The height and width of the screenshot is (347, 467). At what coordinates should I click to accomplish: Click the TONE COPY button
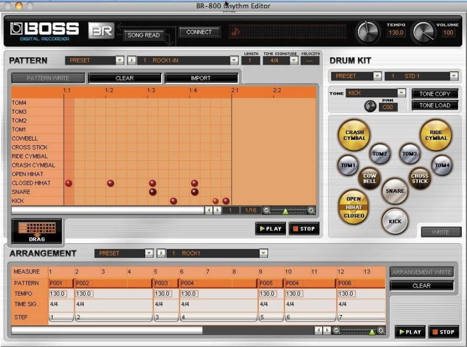(x=434, y=94)
